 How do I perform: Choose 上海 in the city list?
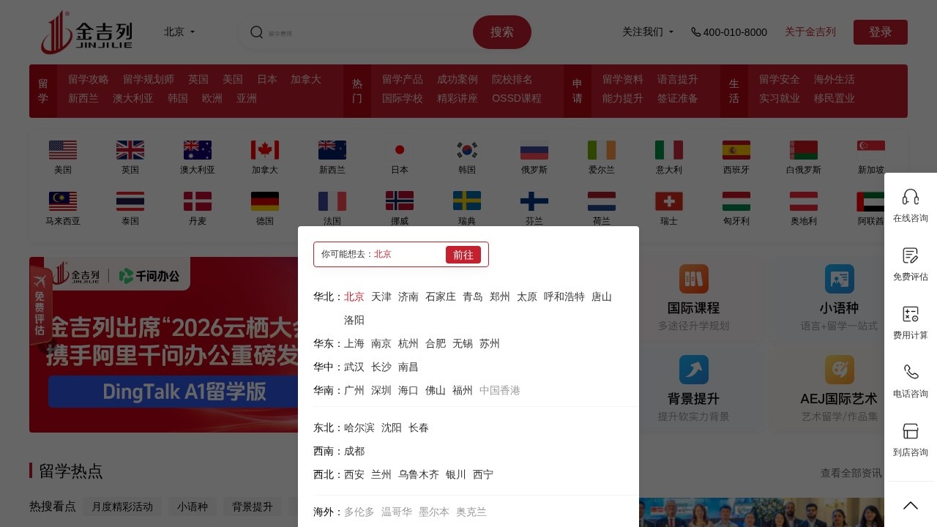tap(354, 343)
